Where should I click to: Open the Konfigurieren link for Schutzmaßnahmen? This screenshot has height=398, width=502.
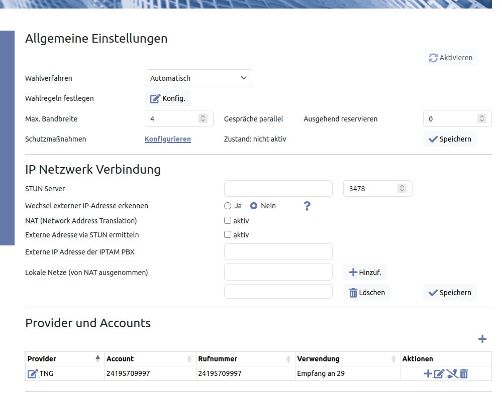[x=168, y=139]
